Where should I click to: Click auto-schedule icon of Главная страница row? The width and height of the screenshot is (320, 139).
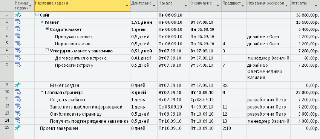tap(18, 92)
